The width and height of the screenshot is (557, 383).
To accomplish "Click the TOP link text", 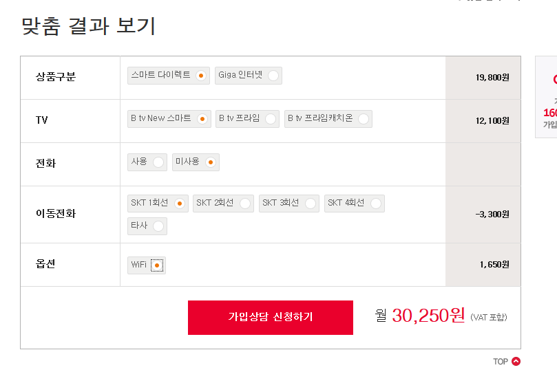I will coord(501,362).
